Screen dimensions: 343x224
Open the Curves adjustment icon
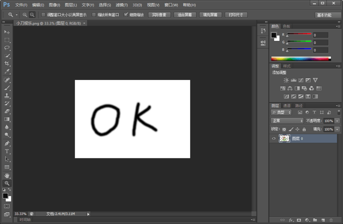300,80
